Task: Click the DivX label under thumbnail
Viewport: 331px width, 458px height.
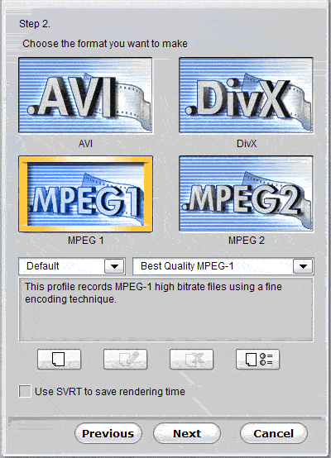Action: point(247,143)
